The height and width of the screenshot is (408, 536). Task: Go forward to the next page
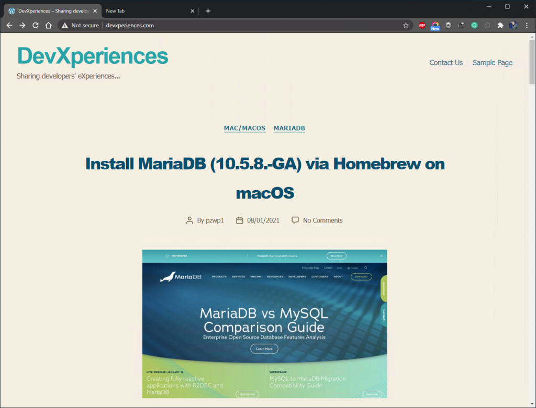click(22, 25)
